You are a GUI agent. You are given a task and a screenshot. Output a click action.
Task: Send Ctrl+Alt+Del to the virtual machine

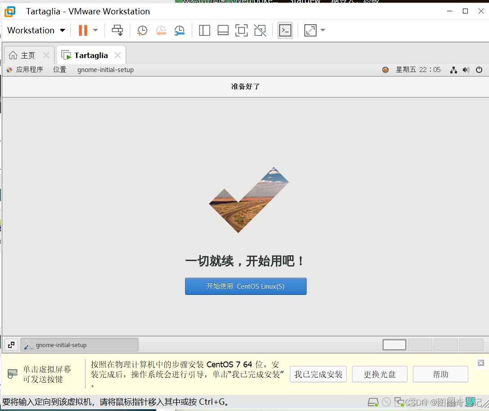pyautogui.click(x=117, y=30)
